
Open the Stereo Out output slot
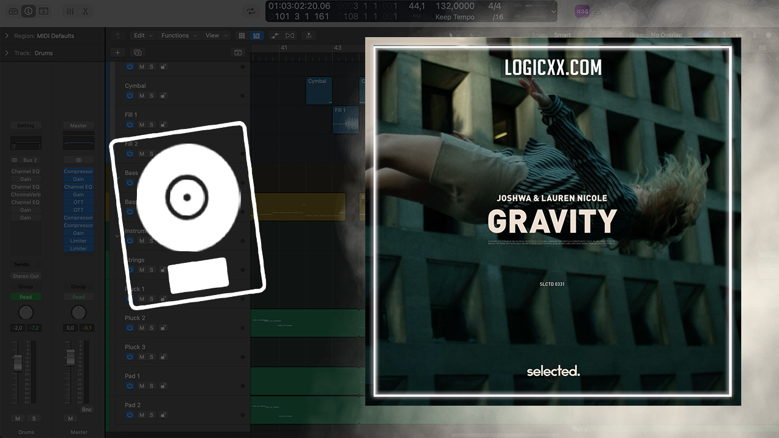tap(26, 276)
